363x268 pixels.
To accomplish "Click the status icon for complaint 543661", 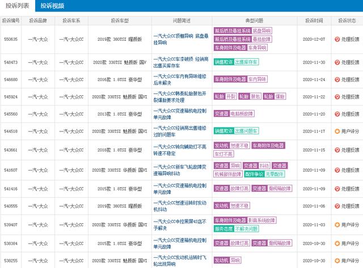I will tap(337, 150).
